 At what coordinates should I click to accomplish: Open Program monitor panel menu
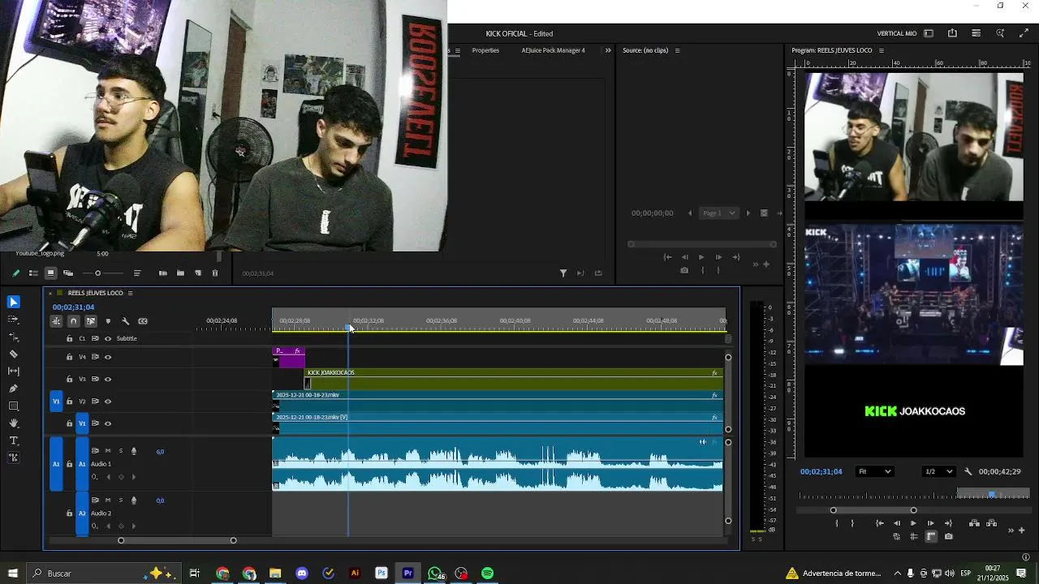881,50
